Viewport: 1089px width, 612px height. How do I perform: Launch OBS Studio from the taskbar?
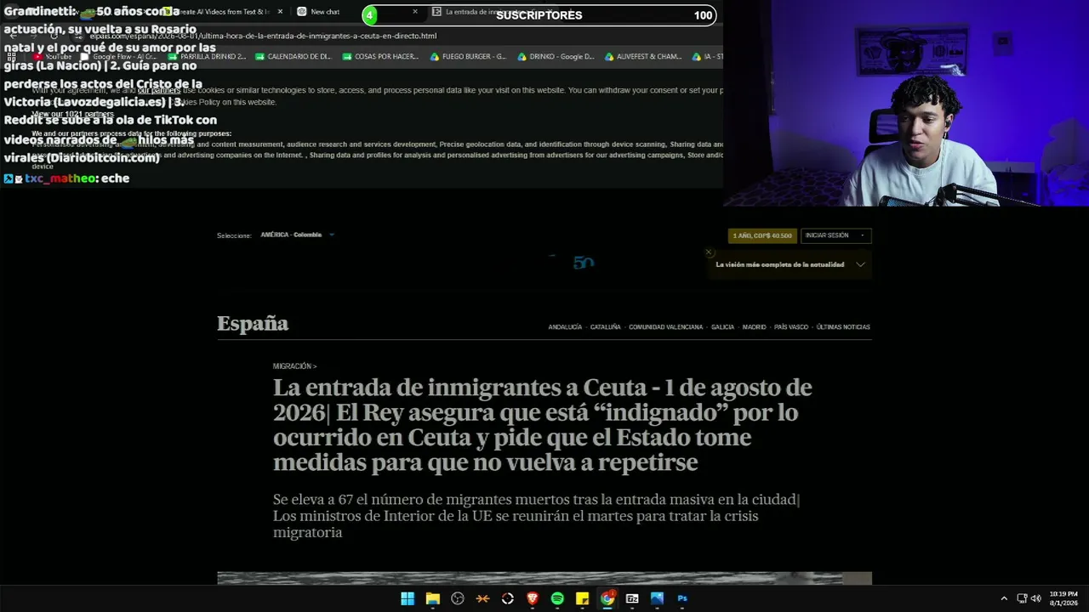tap(458, 598)
